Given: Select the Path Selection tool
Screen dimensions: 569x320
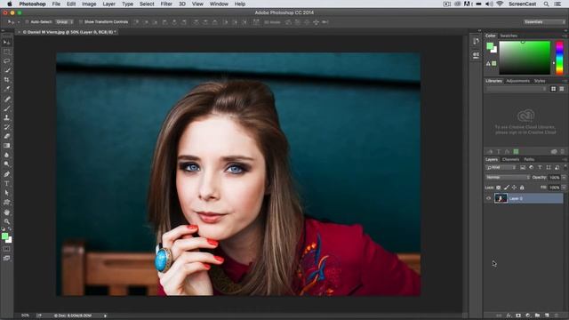Looking at the screenshot, I should click(6, 193).
